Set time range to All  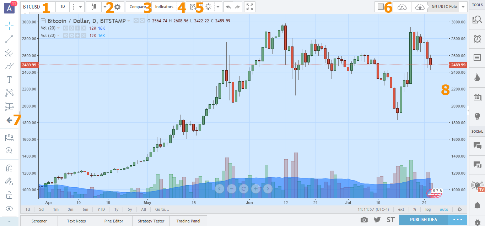[x=144, y=209]
